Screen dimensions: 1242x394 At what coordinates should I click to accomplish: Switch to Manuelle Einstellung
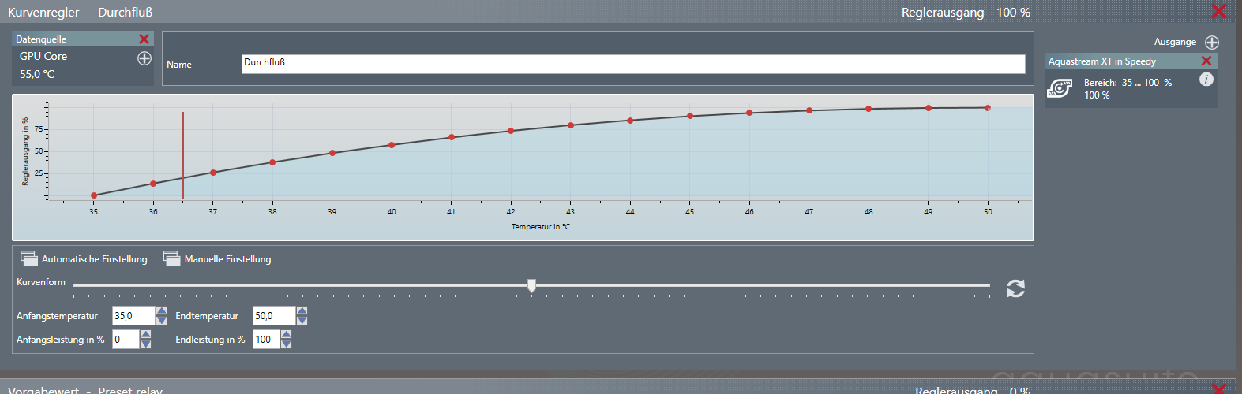(x=217, y=258)
